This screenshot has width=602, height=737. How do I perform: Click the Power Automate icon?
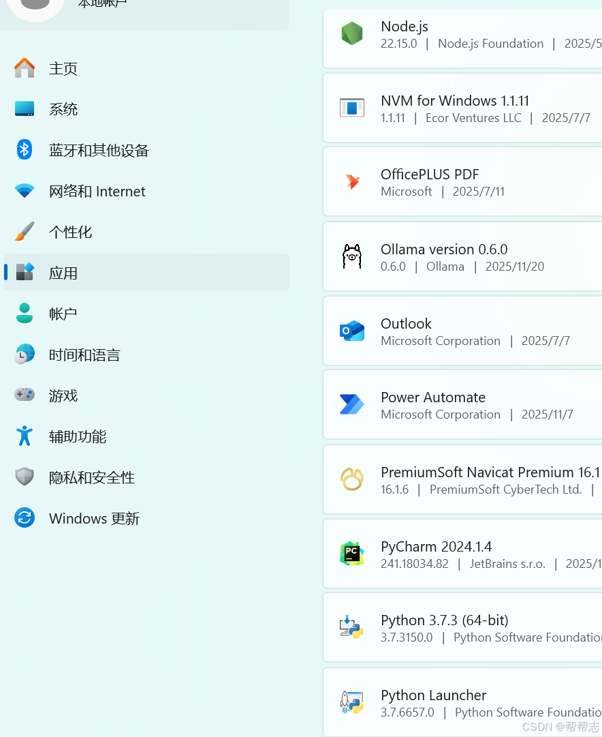coord(351,405)
